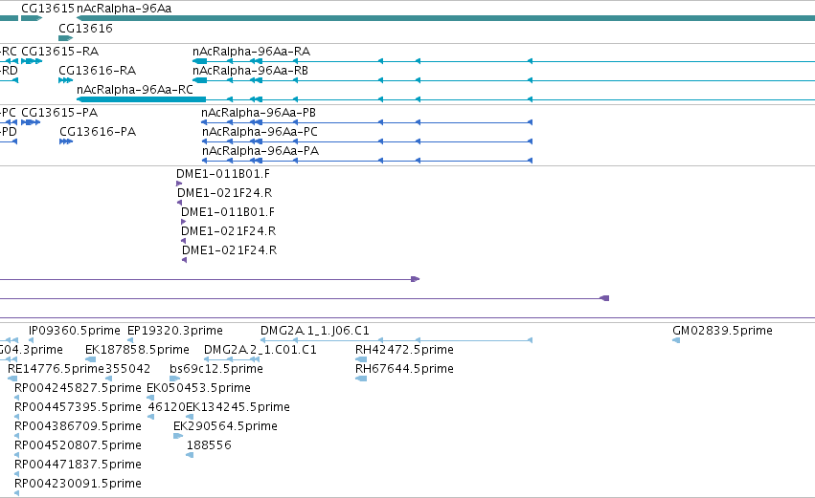
Task: Click the CG13616-PA protein label
Action: (98, 132)
